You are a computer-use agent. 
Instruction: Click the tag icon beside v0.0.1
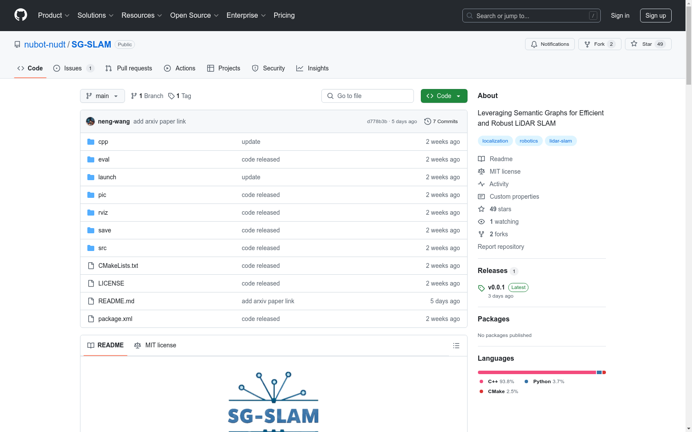click(x=481, y=288)
